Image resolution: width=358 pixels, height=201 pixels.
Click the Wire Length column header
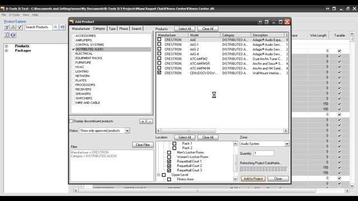318,35
